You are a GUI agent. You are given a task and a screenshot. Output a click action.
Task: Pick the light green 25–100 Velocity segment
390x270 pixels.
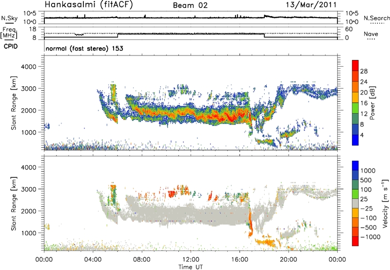(355, 194)
